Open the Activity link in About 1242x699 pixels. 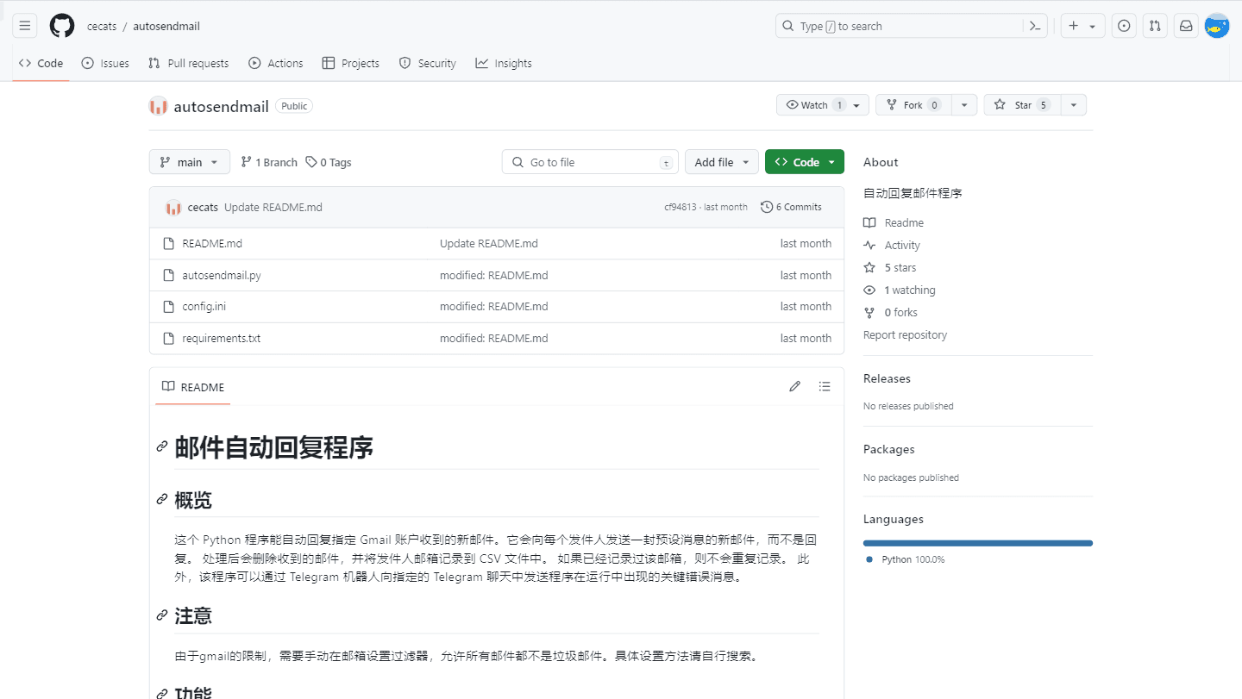click(x=892, y=245)
